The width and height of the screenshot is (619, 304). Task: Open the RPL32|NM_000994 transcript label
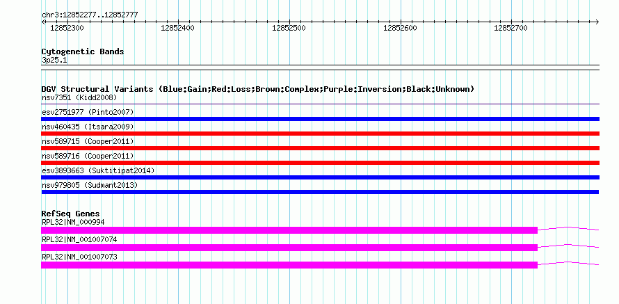(73, 223)
